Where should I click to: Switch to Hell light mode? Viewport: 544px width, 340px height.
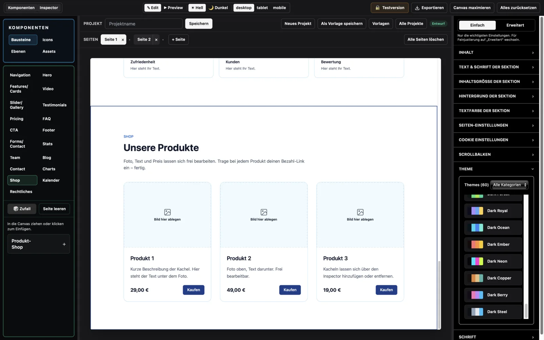[x=197, y=7]
